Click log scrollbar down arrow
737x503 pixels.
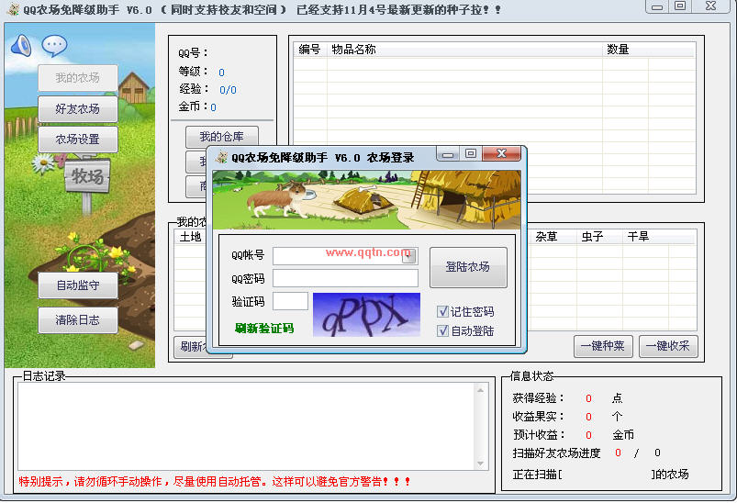coord(480,464)
